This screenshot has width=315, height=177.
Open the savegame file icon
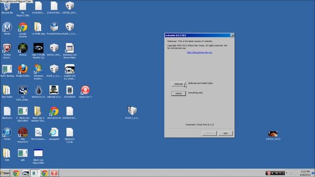[x=54, y=134]
